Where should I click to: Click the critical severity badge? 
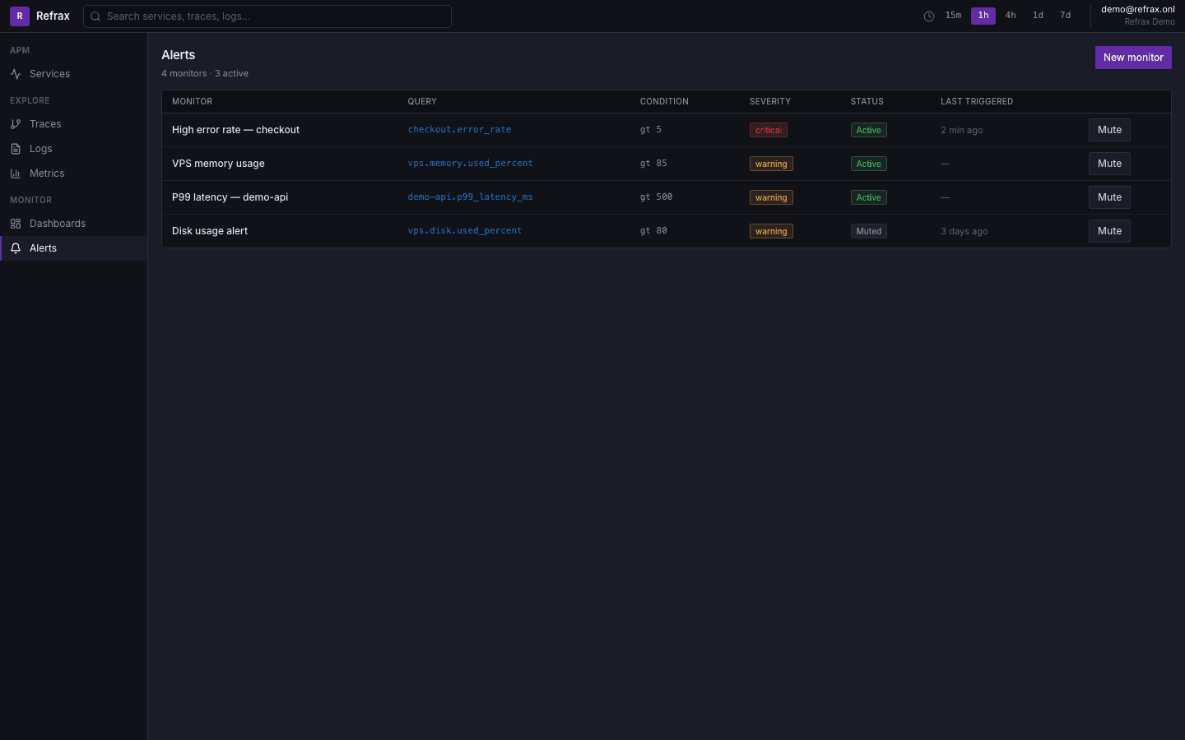pos(769,130)
